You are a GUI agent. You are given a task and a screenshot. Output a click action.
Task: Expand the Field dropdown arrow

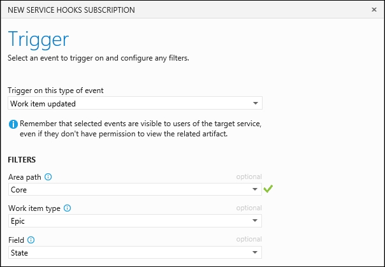pos(255,252)
